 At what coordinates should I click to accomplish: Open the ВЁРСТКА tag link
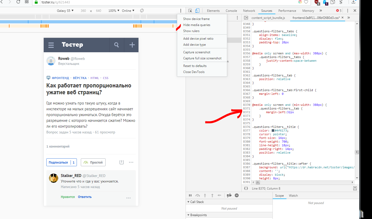coord(80,78)
